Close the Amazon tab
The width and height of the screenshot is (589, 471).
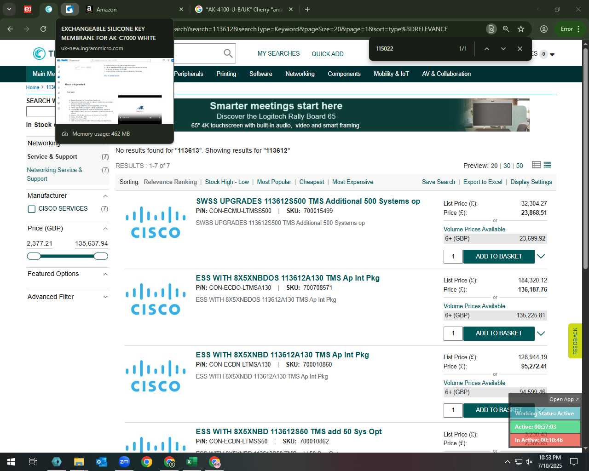pyautogui.click(x=181, y=9)
